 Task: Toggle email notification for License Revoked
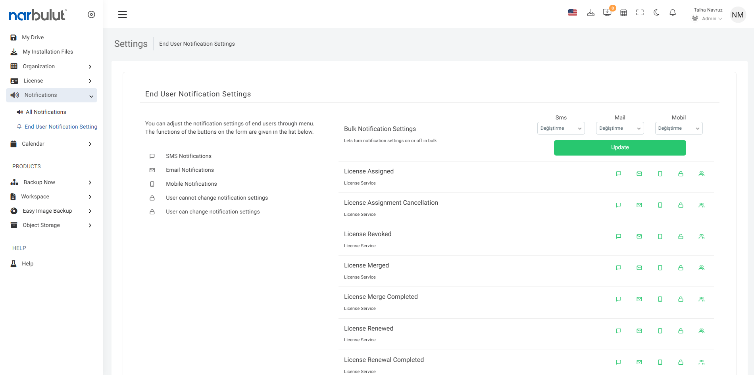pos(639,237)
